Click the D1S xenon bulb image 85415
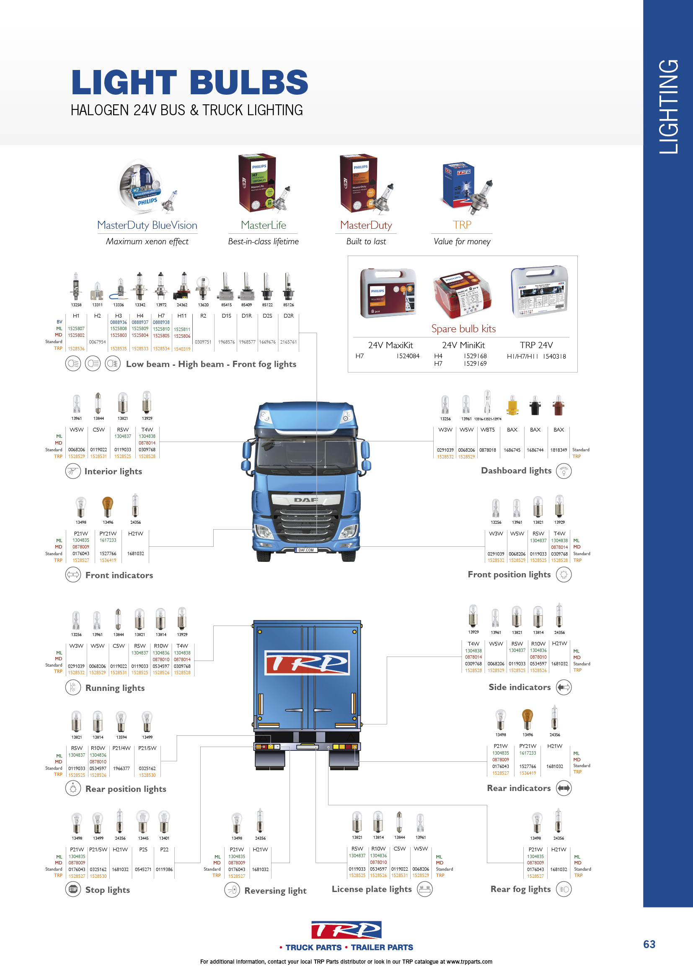Viewport: 693px width, 980px height. 226,286
